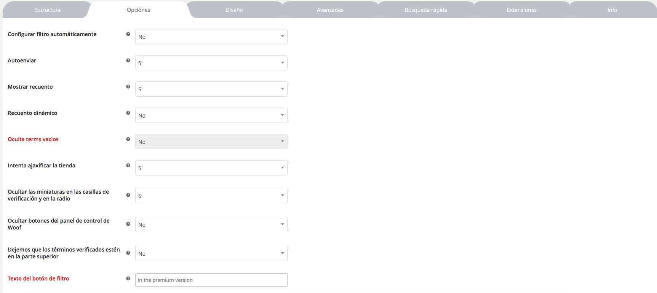Click 'Configurar filtro automáticamente' label

(x=52, y=34)
